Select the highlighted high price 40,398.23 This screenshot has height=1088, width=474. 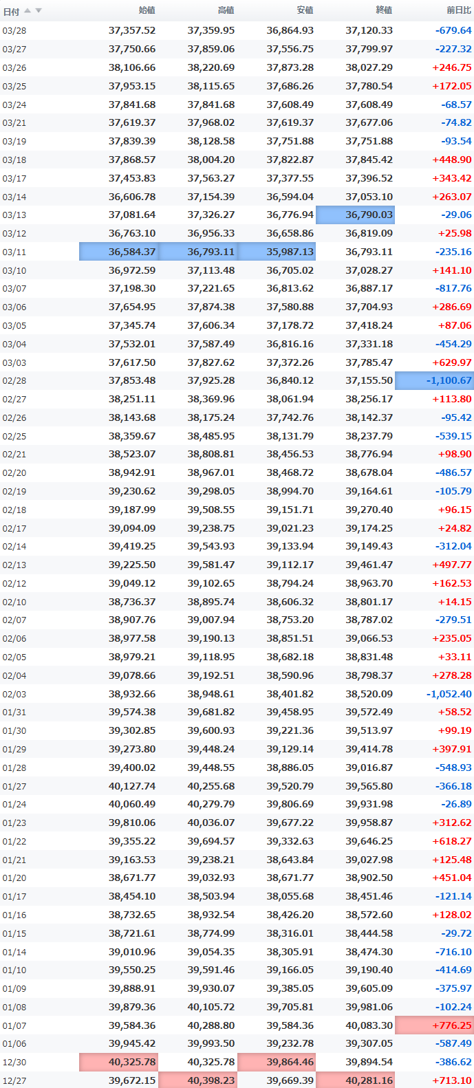[x=197, y=1080]
